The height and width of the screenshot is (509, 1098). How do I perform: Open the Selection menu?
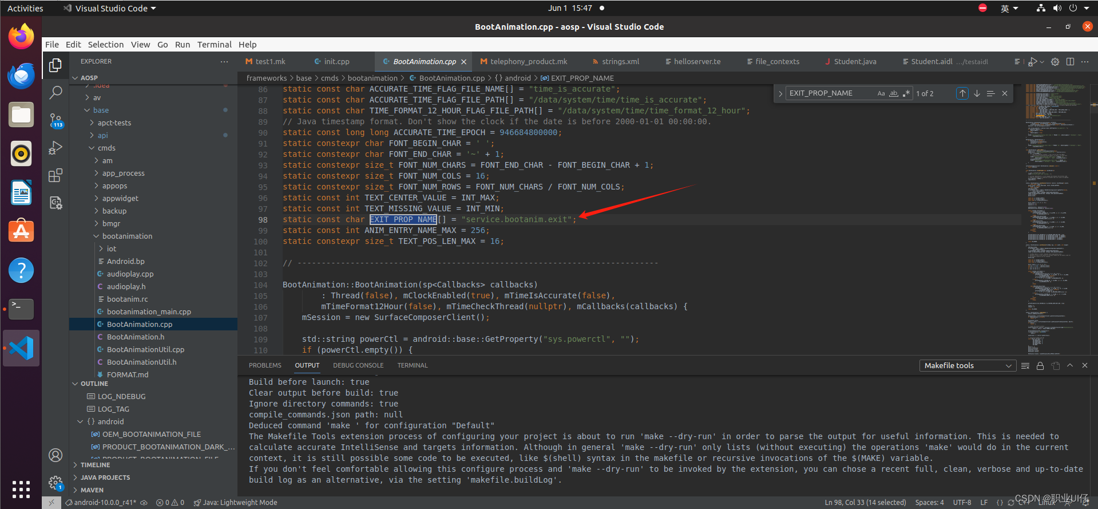pyautogui.click(x=105, y=45)
